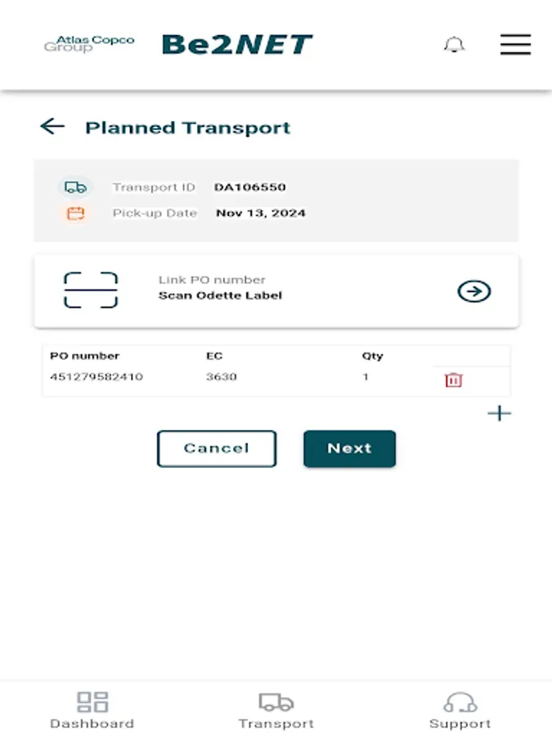Tap the Transport ID value DA106550
This screenshot has width=552, height=736.
pyautogui.click(x=250, y=186)
